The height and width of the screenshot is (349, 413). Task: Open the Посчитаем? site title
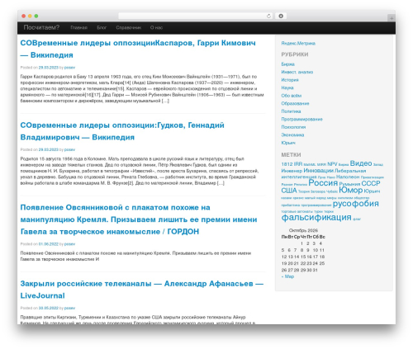click(x=41, y=27)
